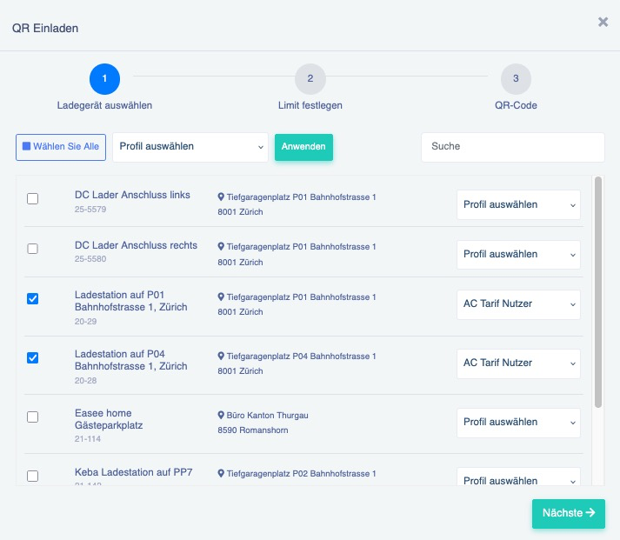Click location pin icon for Tiefgaragenplatz P04
The height and width of the screenshot is (540, 620).
(221, 357)
